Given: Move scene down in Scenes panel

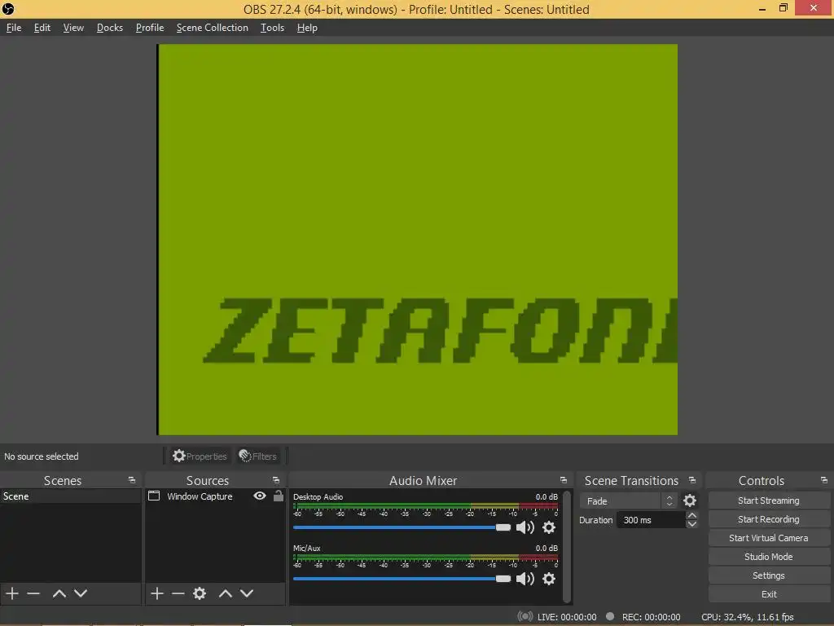Looking at the screenshot, I should click(x=81, y=593).
